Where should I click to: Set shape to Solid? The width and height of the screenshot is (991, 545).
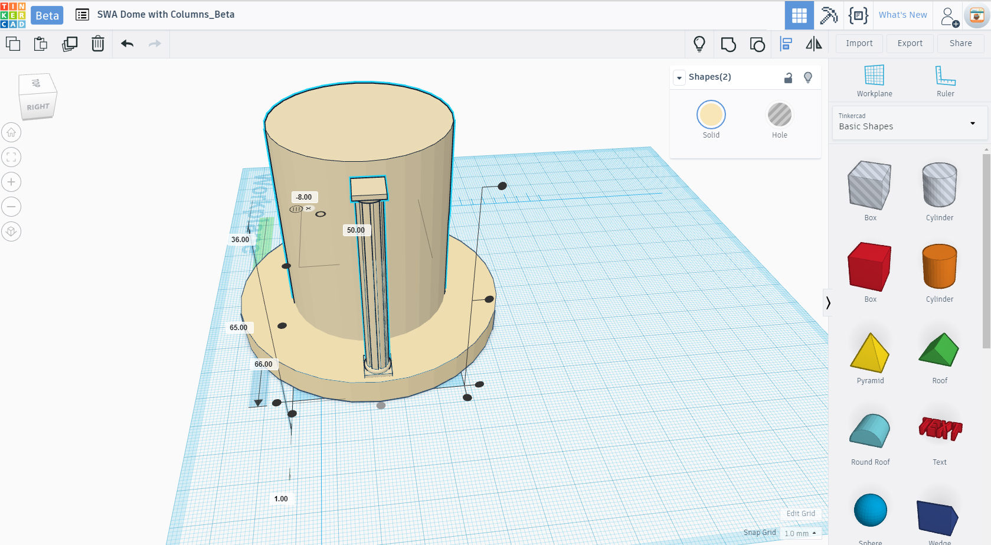[711, 115]
